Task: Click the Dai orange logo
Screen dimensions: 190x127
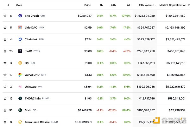Action: pos(20,63)
